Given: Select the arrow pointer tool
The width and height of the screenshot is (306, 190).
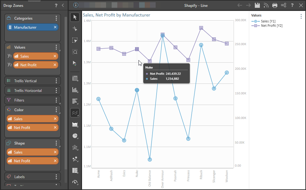Looking at the screenshot, I should 75,17.
